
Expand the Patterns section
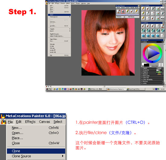pyautogui.click(x=142, y=72)
